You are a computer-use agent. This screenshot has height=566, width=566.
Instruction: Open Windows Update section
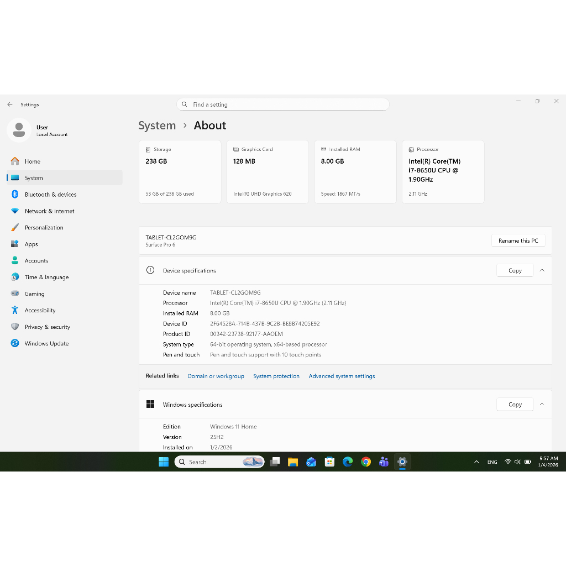[46, 343]
